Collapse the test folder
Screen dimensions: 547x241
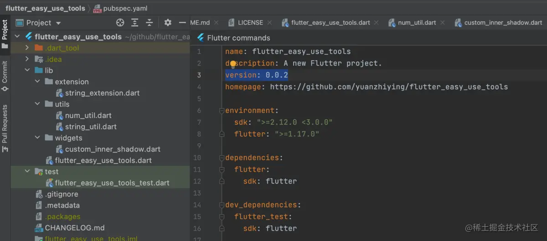coord(27,172)
